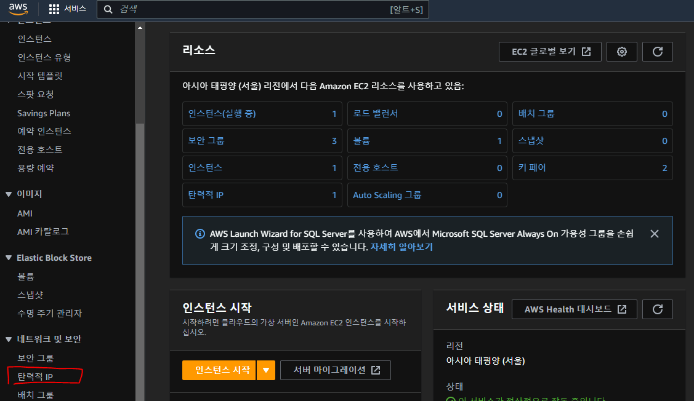Open the 볼륨 resource card
Image resolution: width=694 pixels, height=401 pixels.
427,141
